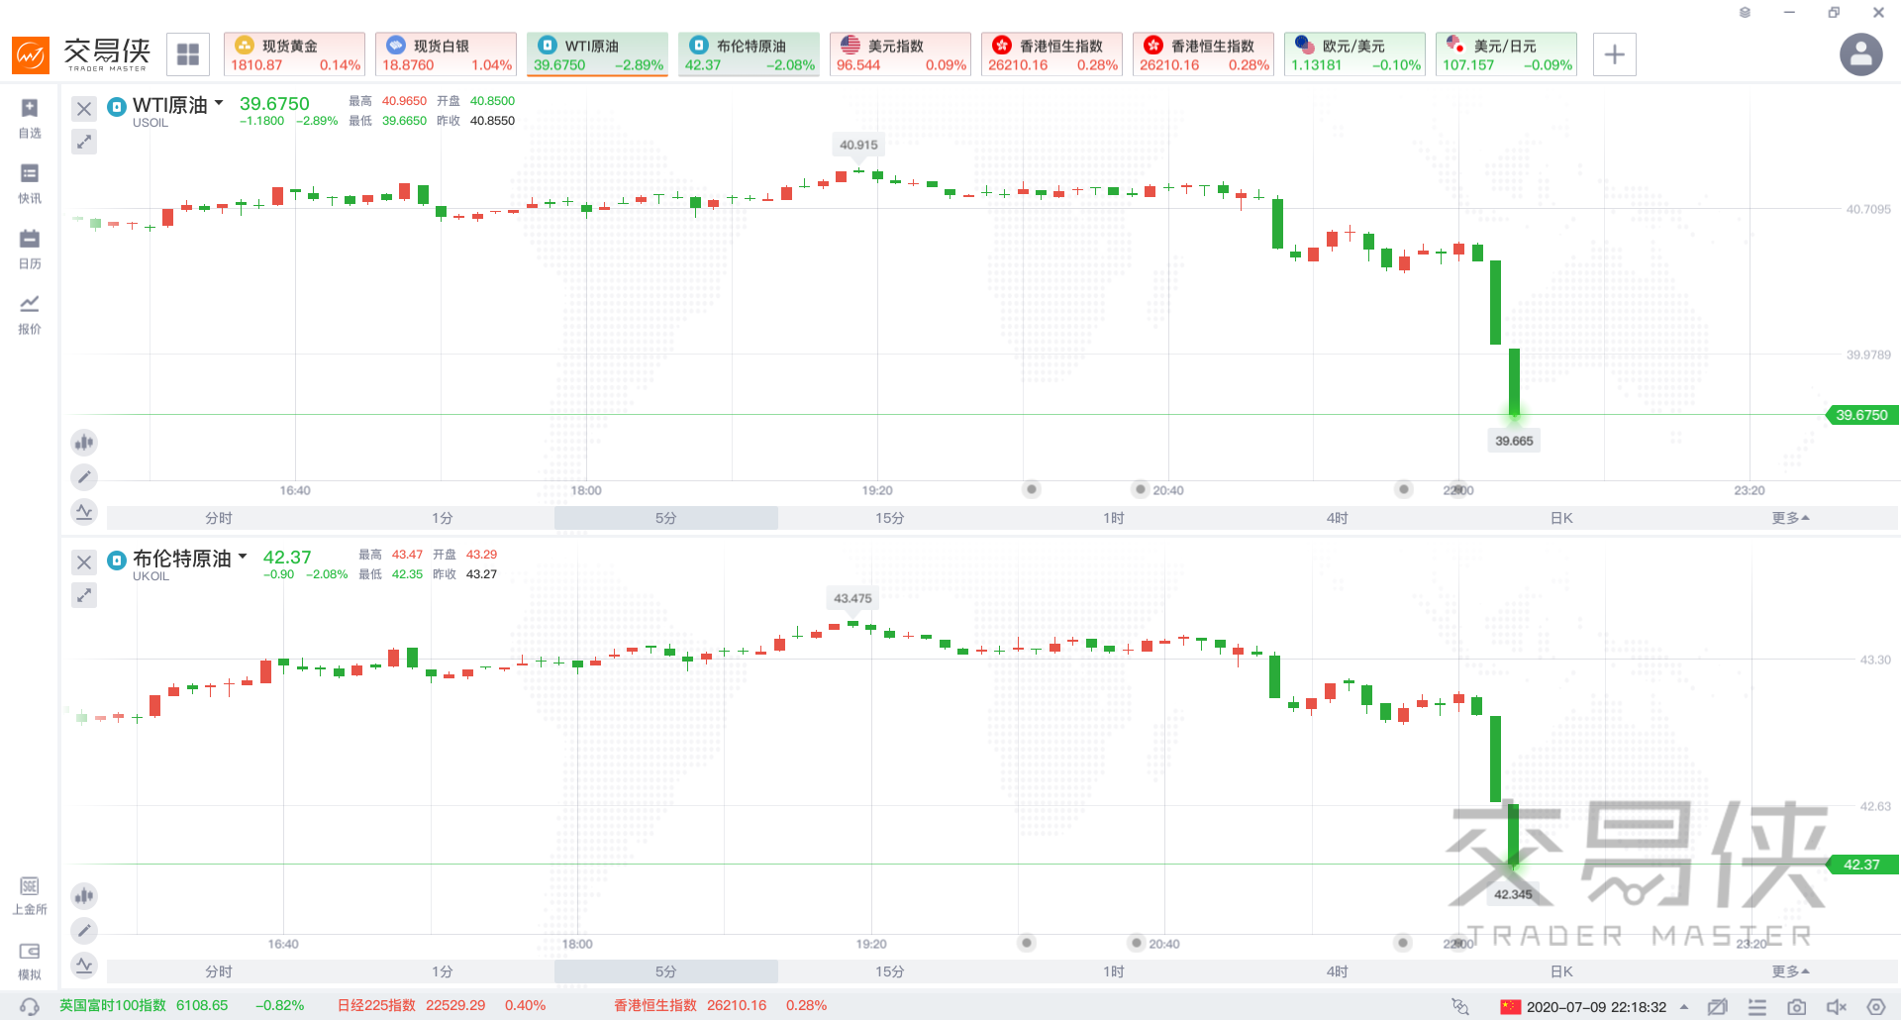Viewport: 1901px width, 1020px height.
Task: Click the 现货黄金 quote tile
Action: [294, 54]
